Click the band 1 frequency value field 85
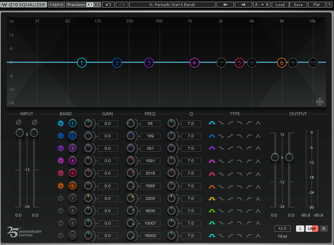 pyautogui.click(x=150, y=124)
